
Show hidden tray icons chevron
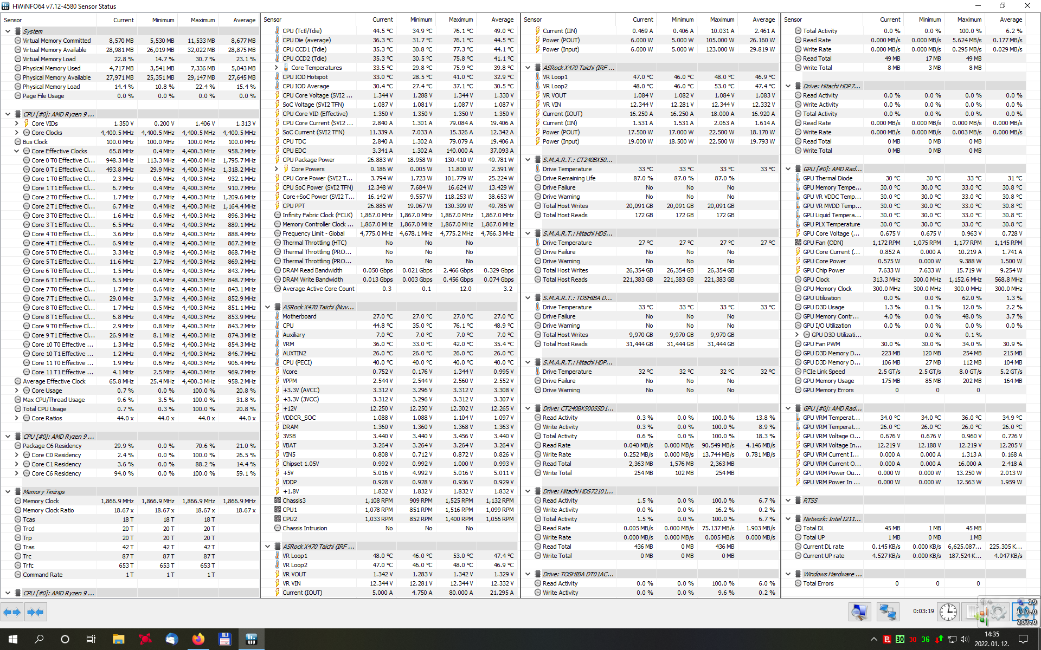pos(873,640)
